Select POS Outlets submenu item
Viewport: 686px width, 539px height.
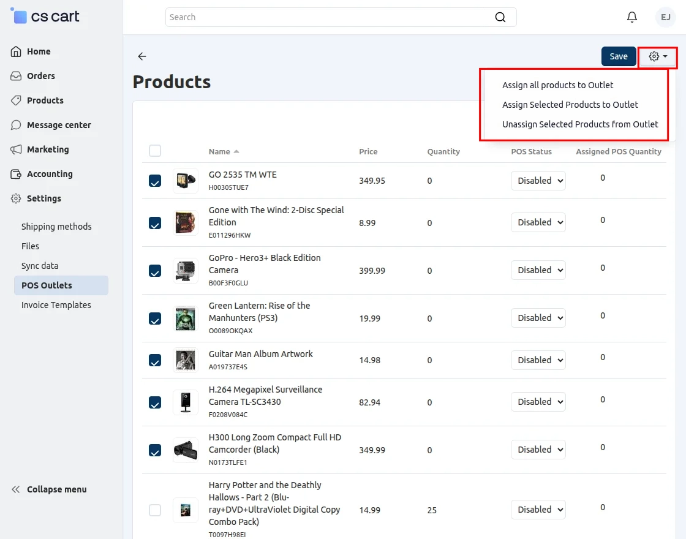tap(61, 285)
